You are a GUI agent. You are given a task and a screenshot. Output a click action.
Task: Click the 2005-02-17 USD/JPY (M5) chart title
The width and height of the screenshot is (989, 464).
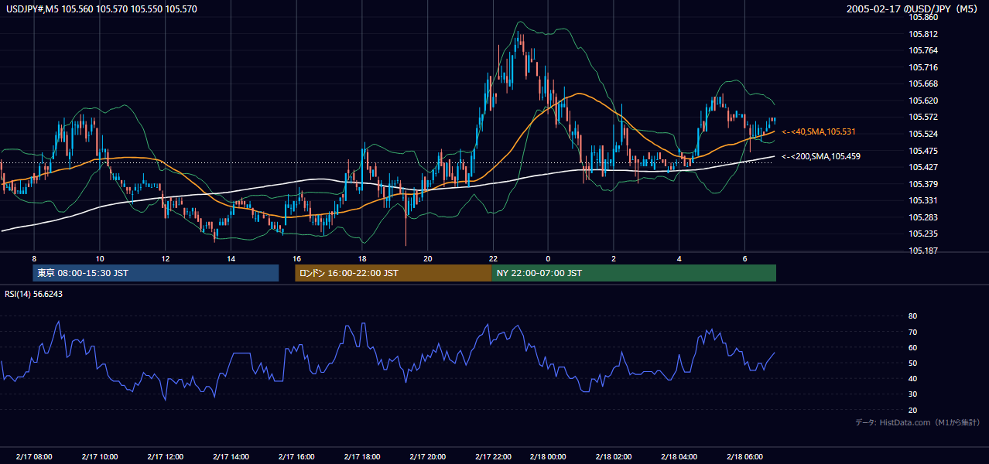click(913, 9)
